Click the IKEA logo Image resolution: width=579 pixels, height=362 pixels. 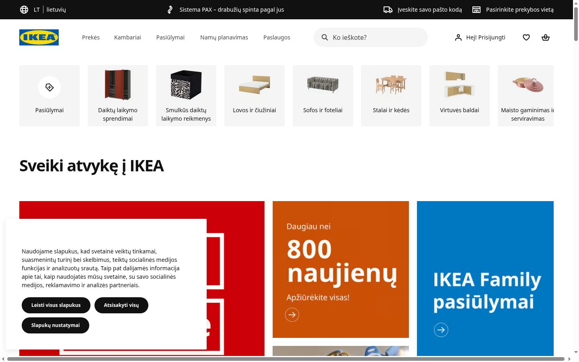pos(39,37)
